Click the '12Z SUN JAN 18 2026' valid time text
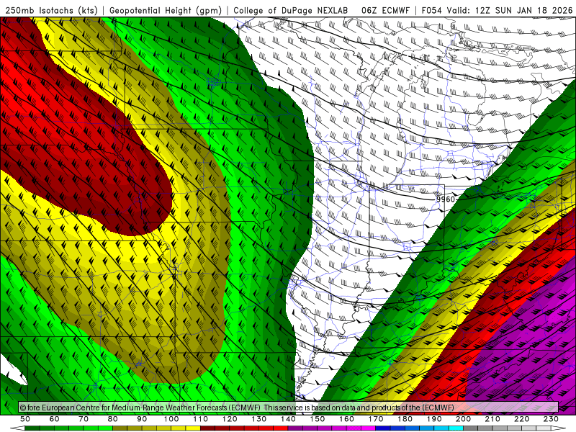 click(523, 10)
